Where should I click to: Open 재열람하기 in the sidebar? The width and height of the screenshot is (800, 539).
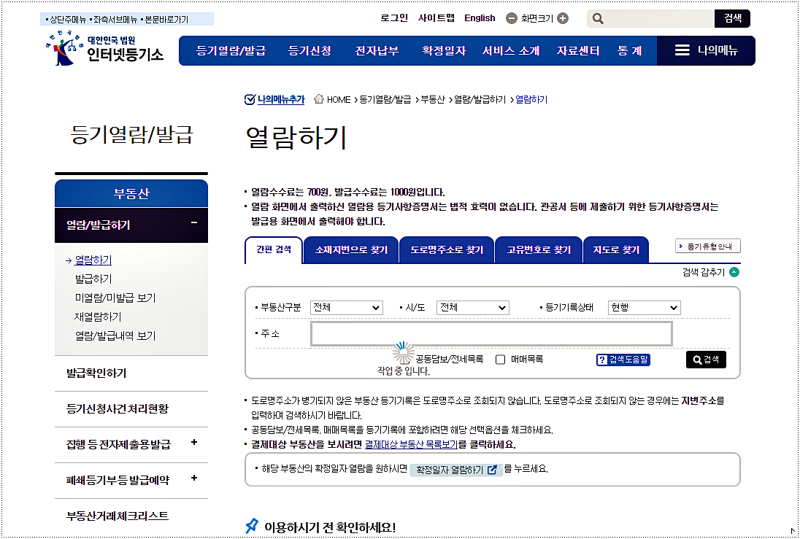pyautogui.click(x=98, y=317)
